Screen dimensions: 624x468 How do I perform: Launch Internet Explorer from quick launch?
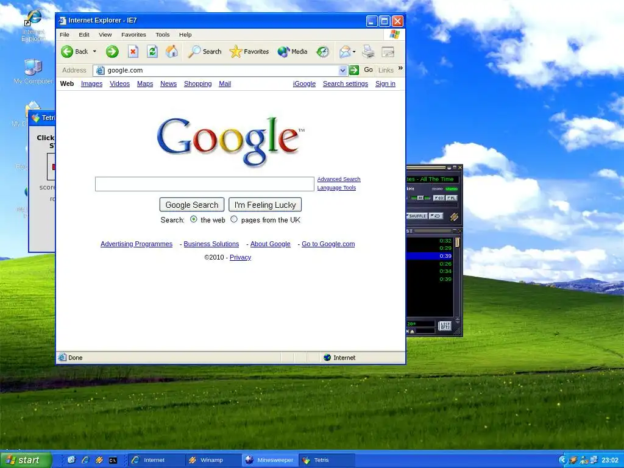85,460
